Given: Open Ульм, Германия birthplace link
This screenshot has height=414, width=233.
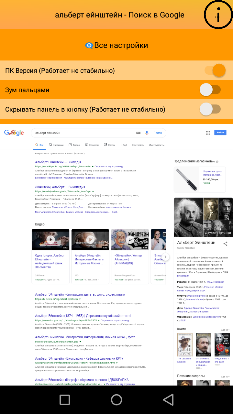Looking at the screenshot, I should [215, 282].
